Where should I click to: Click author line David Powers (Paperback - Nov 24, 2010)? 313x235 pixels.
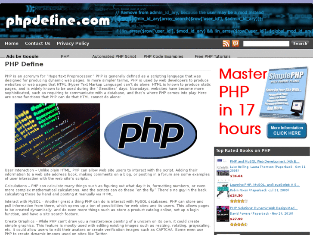261,213
